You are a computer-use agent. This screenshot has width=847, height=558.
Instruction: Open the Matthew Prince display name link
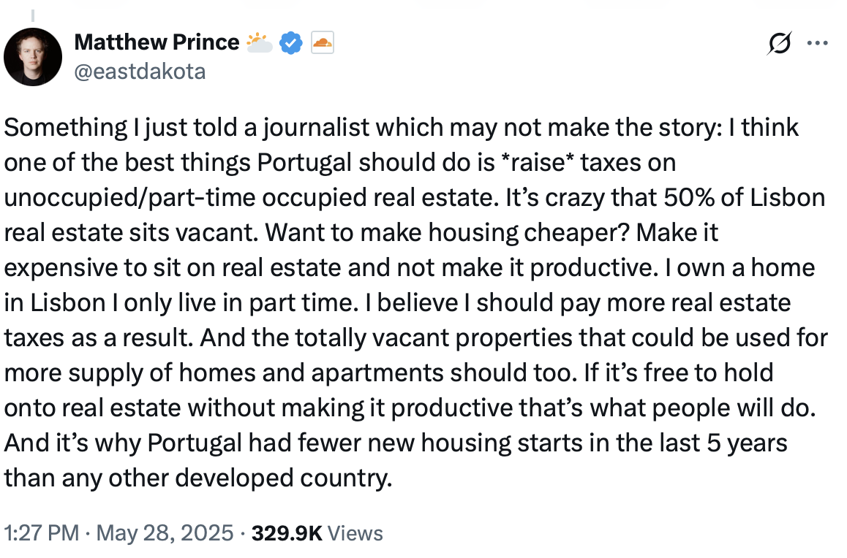tap(157, 42)
